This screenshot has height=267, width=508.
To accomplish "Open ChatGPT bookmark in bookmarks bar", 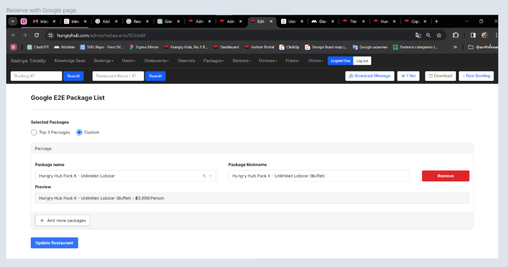I will tap(38, 47).
